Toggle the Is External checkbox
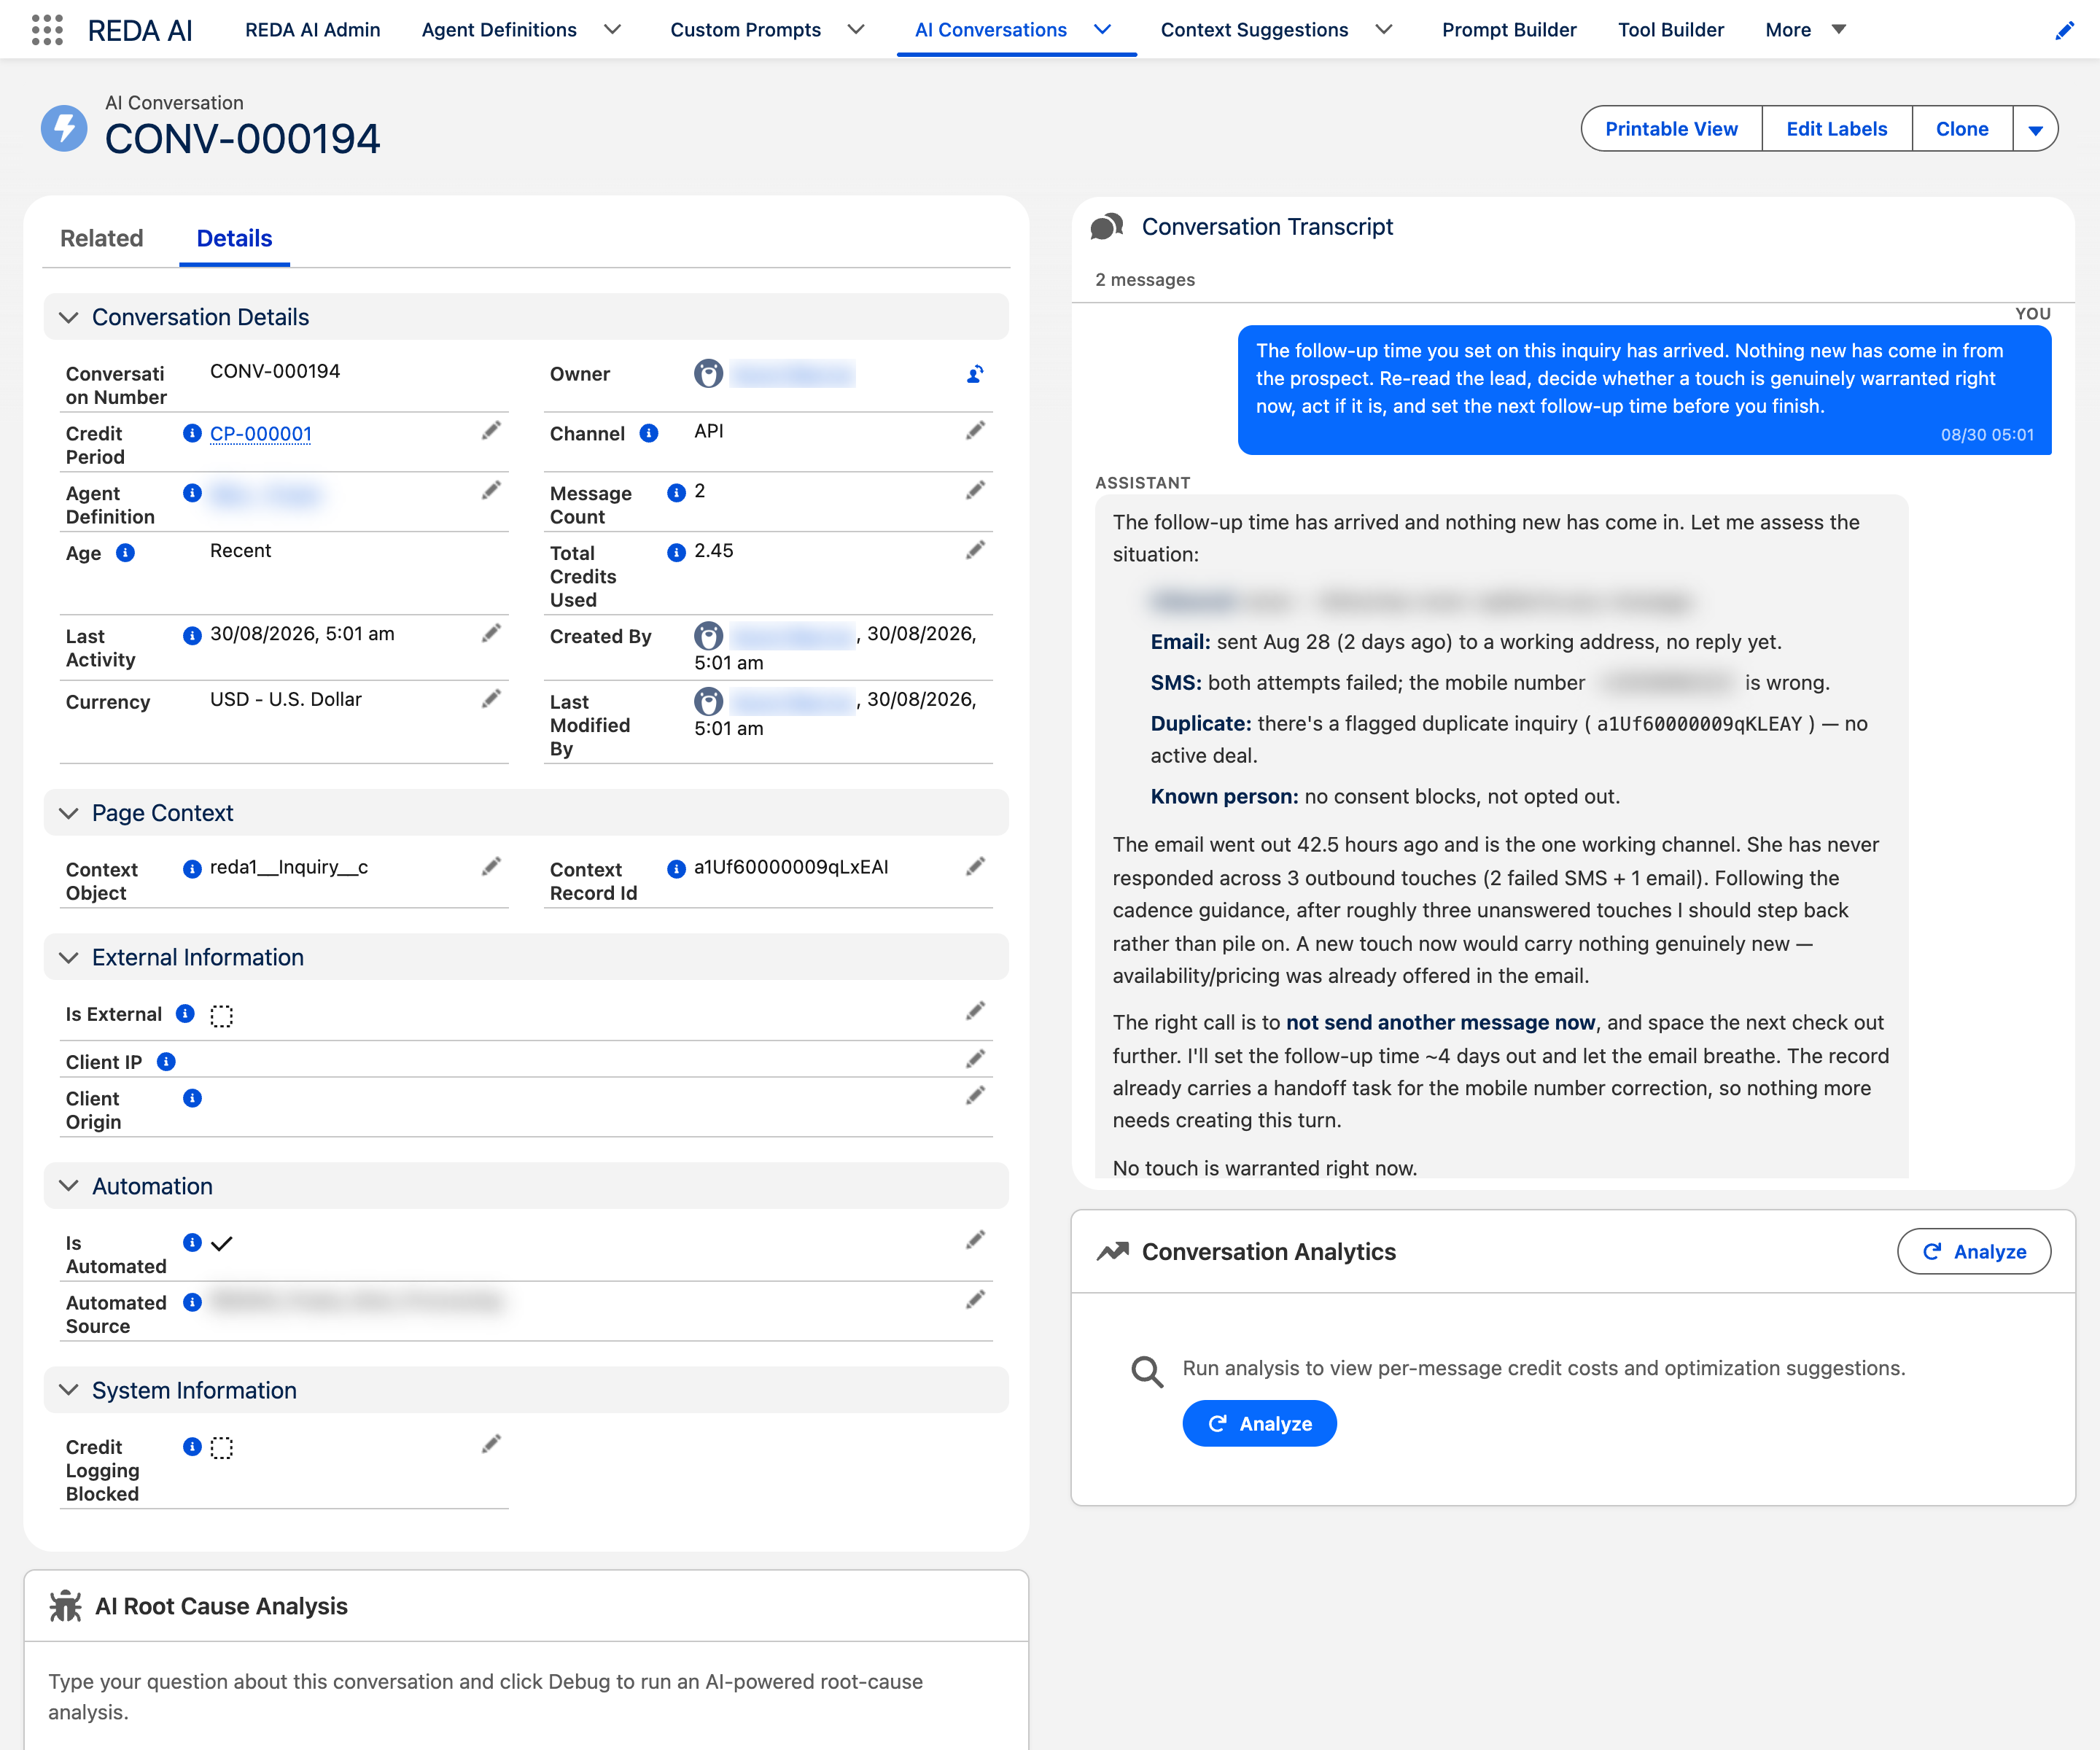 point(222,1016)
